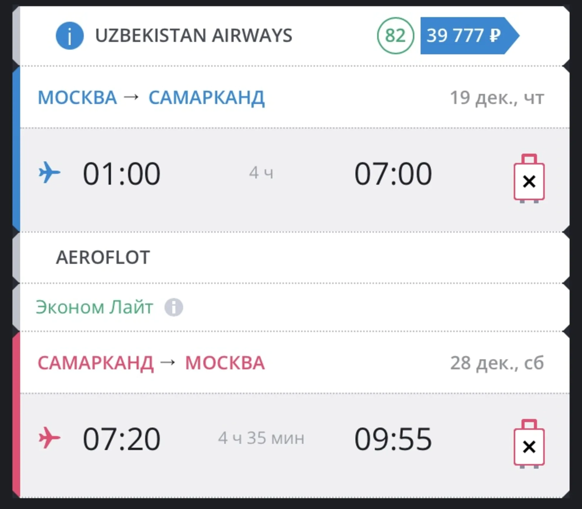Screen dimensions: 582x509
Task: Click the return flight no-baggage suitcase icon
Action: click(x=529, y=444)
